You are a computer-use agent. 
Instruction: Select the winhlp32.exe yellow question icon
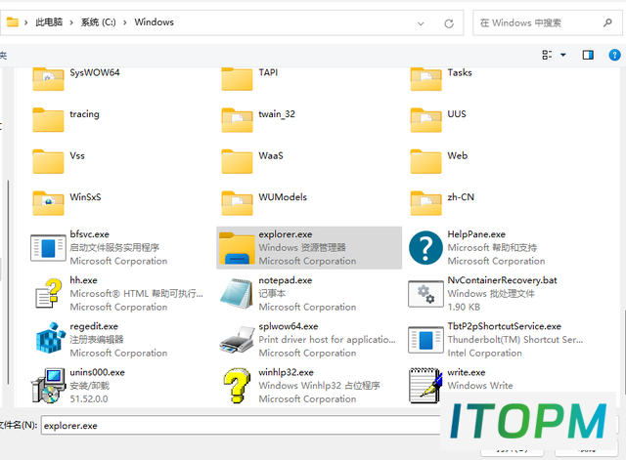237,385
